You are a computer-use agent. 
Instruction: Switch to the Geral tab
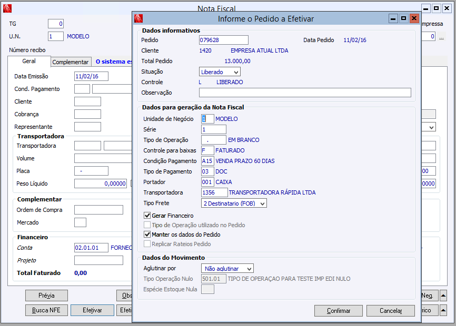click(x=29, y=61)
